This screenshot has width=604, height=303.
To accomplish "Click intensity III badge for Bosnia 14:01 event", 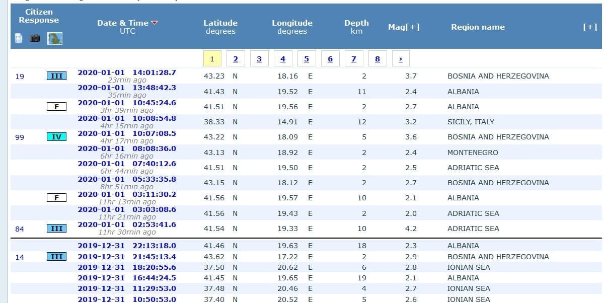I will (56, 76).
